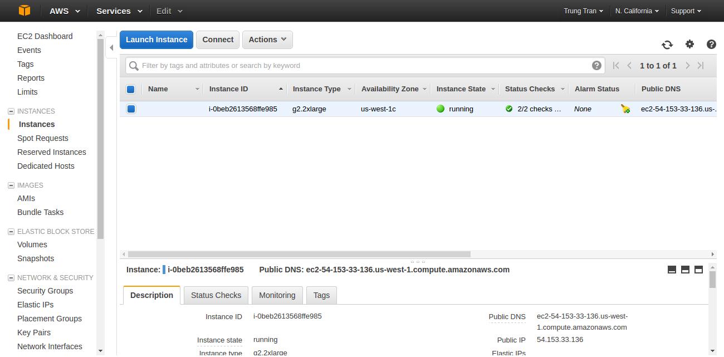Set details pane to half-height layout
This screenshot has height=357, width=724.
685,270
